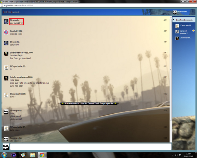197x158 pixels.
Task: Open the game controller taskbar icon
Action: click(x=14, y=155)
